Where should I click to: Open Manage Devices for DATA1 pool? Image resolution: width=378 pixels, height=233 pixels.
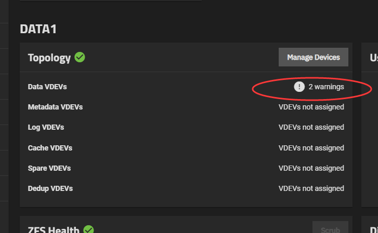[x=314, y=57]
